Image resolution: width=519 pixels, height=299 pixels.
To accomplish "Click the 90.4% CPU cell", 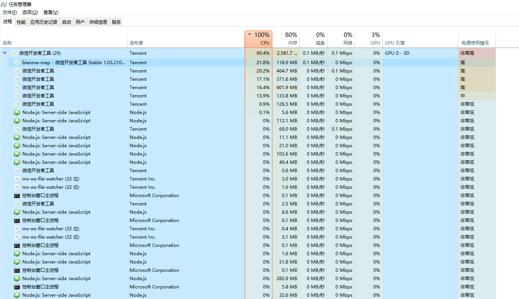I will [258, 53].
